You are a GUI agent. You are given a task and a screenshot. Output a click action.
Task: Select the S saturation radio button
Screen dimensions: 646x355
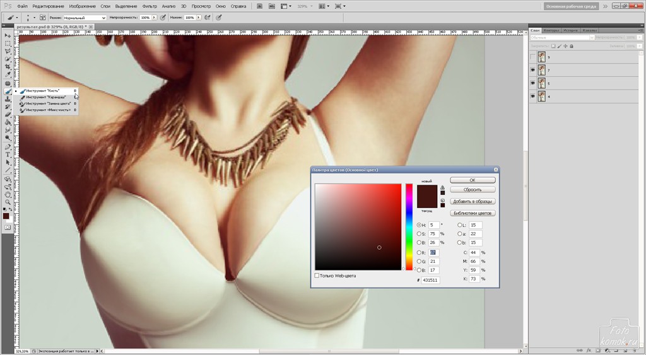click(x=419, y=234)
